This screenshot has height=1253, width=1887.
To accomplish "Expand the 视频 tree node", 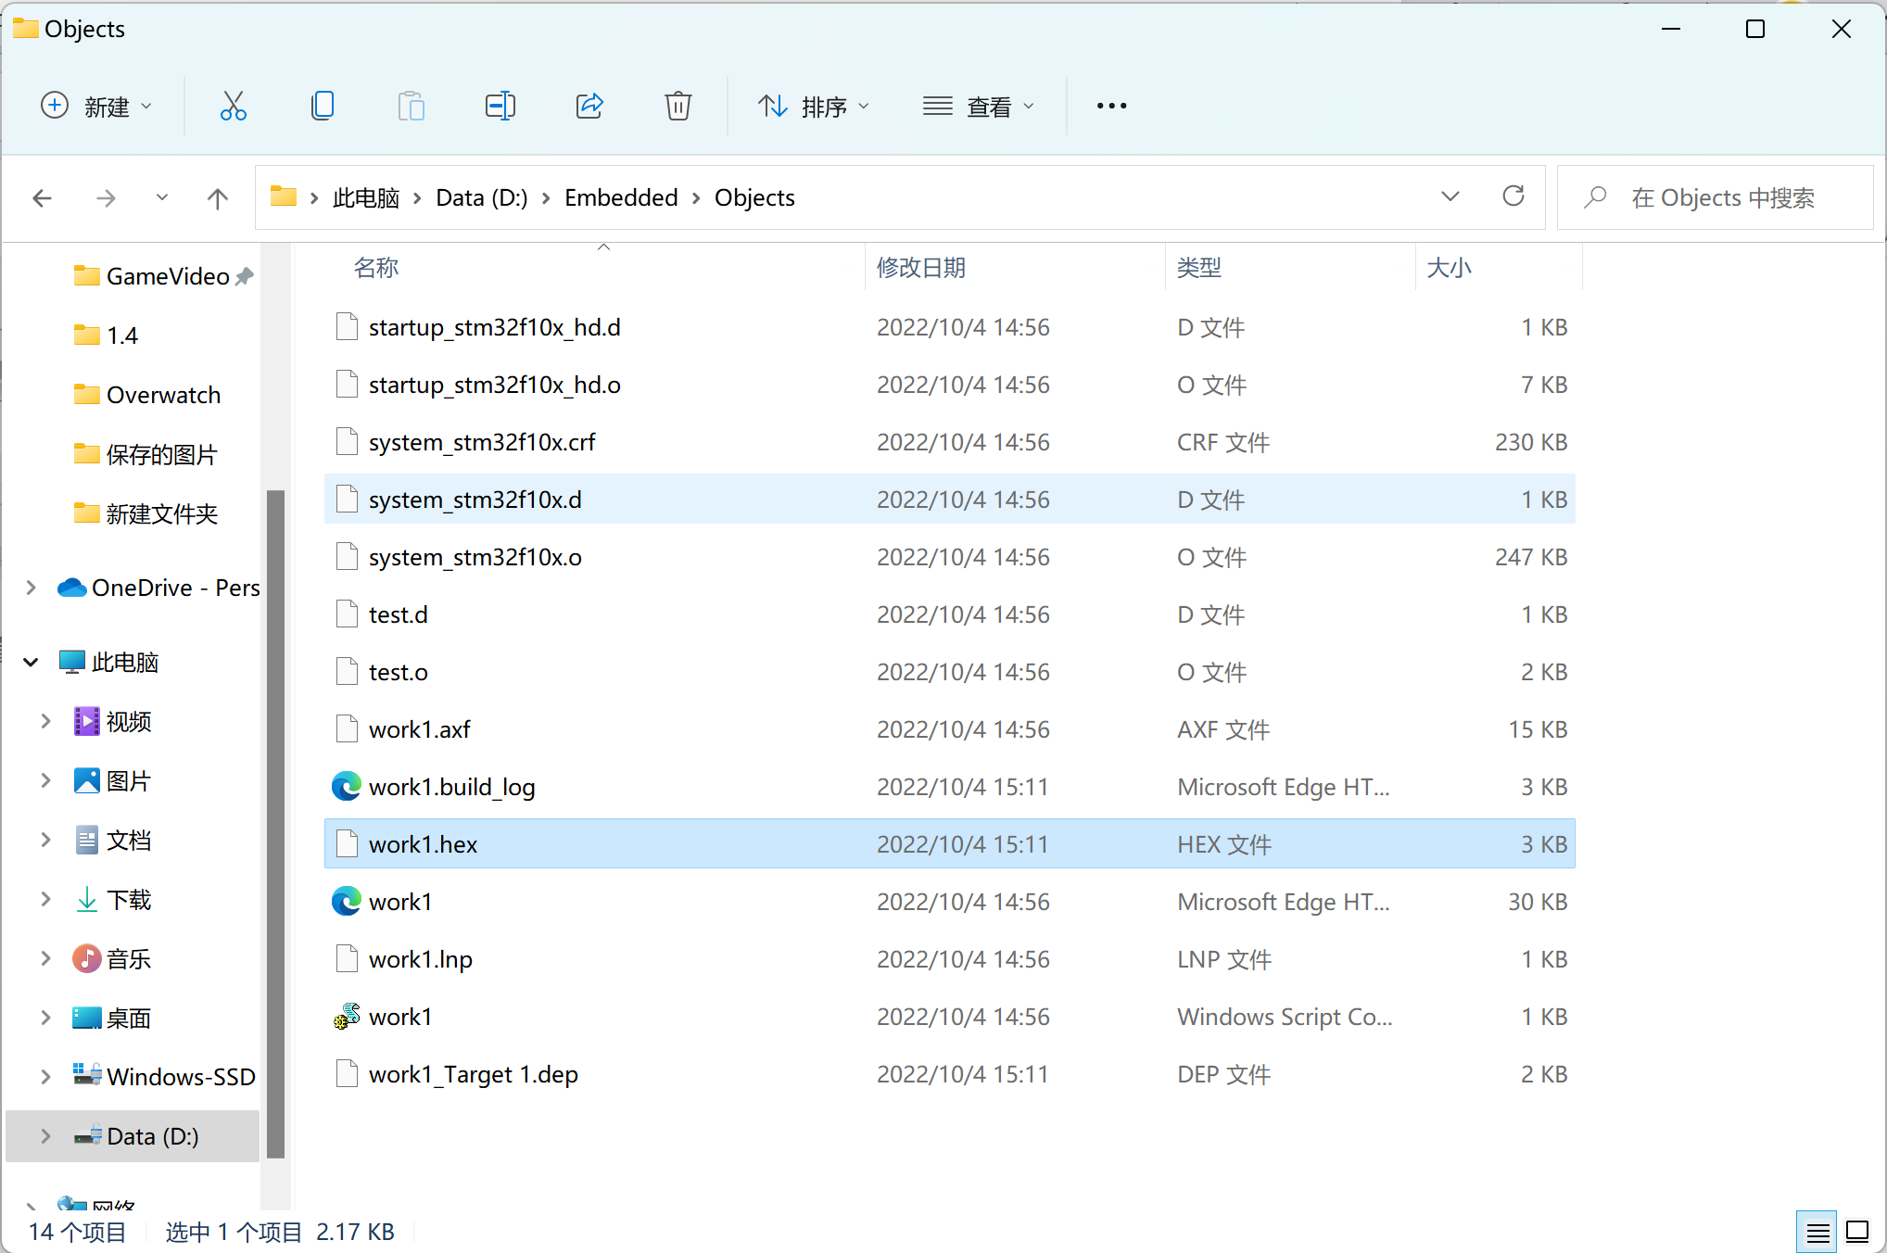I will 45,721.
